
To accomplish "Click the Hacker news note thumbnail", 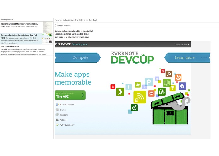I will 48,27.
